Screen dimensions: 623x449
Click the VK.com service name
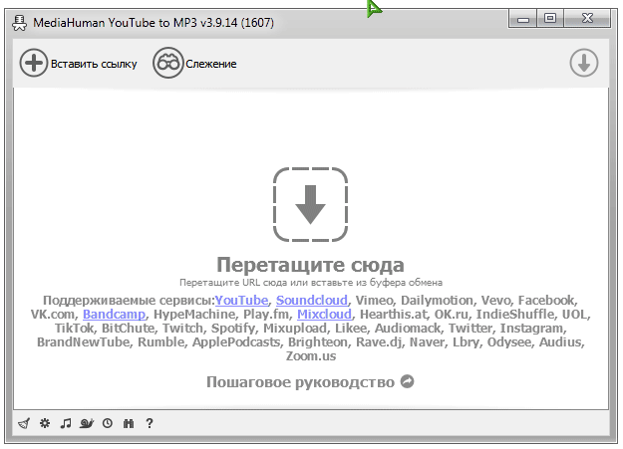(x=53, y=314)
